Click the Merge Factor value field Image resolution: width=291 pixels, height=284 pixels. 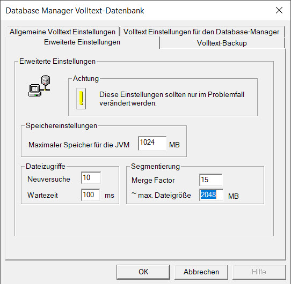[210, 180]
